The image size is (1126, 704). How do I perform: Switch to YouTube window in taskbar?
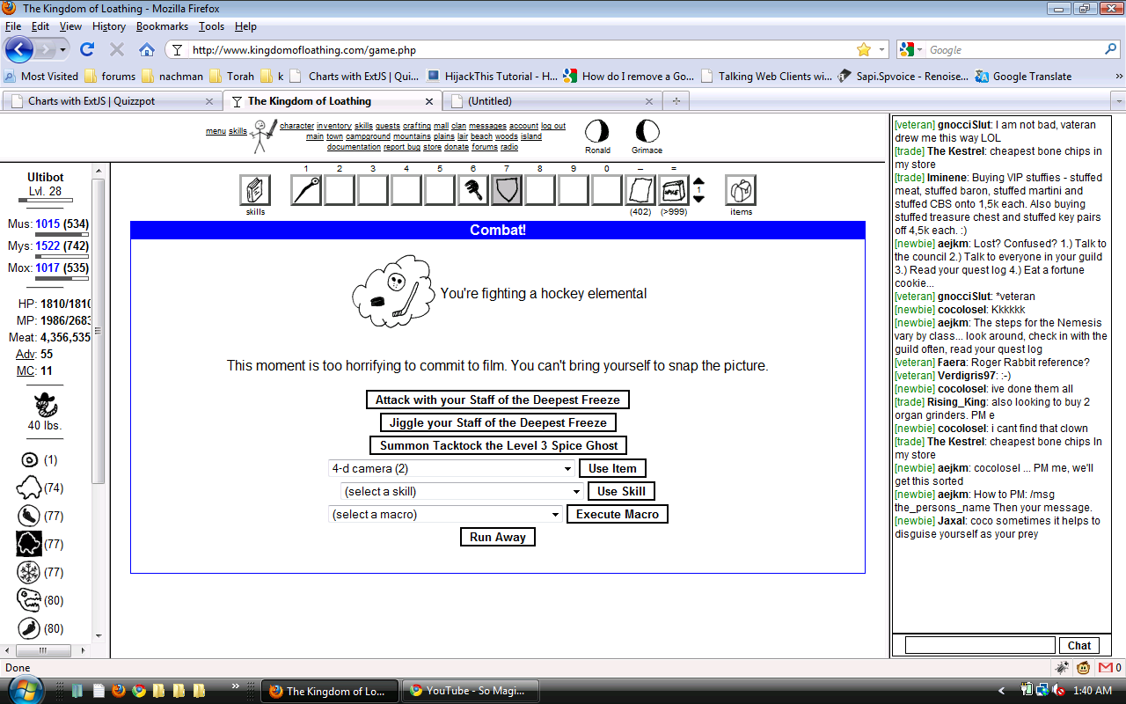coord(472,691)
